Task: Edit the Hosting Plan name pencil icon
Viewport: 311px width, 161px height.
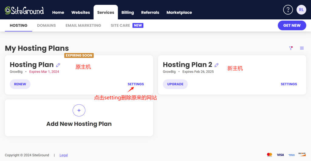Action: click(x=58, y=65)
